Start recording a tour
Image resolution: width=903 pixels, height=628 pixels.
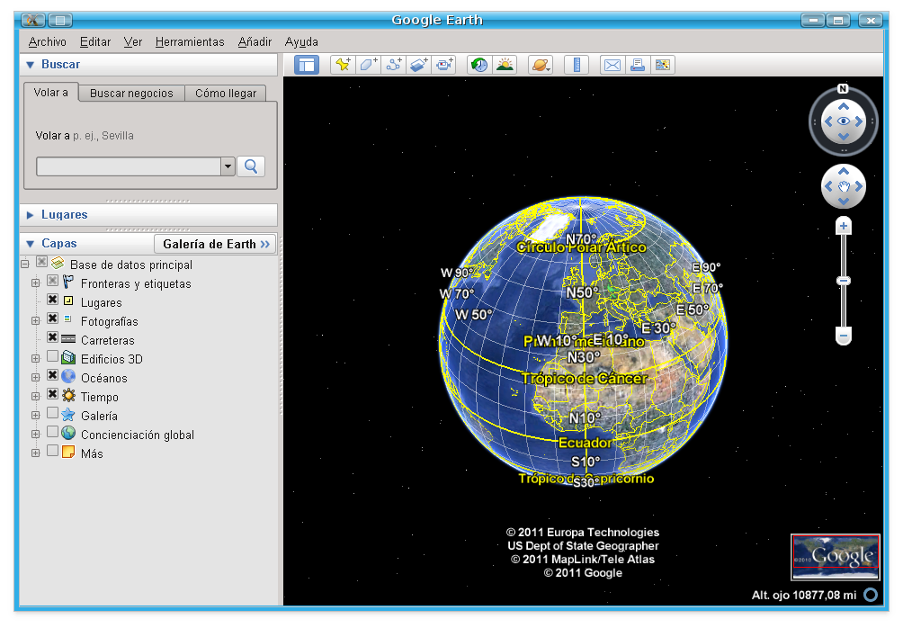click(x=445, y=64)
